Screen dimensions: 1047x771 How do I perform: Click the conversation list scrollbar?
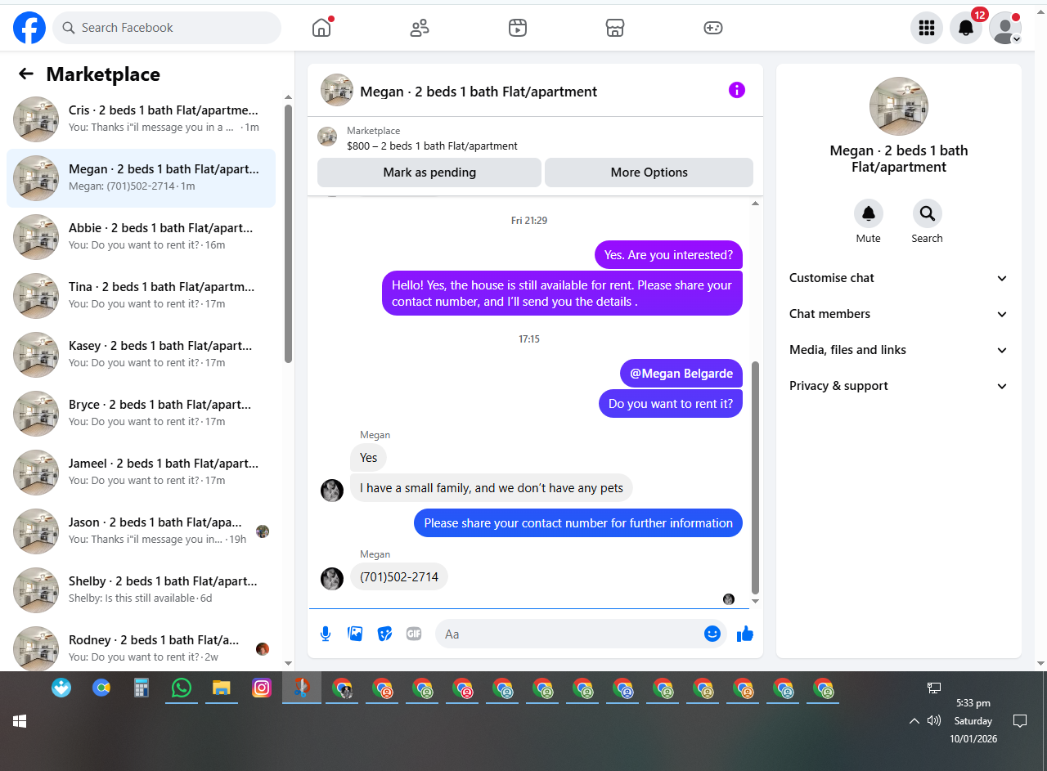pos(288,233)
